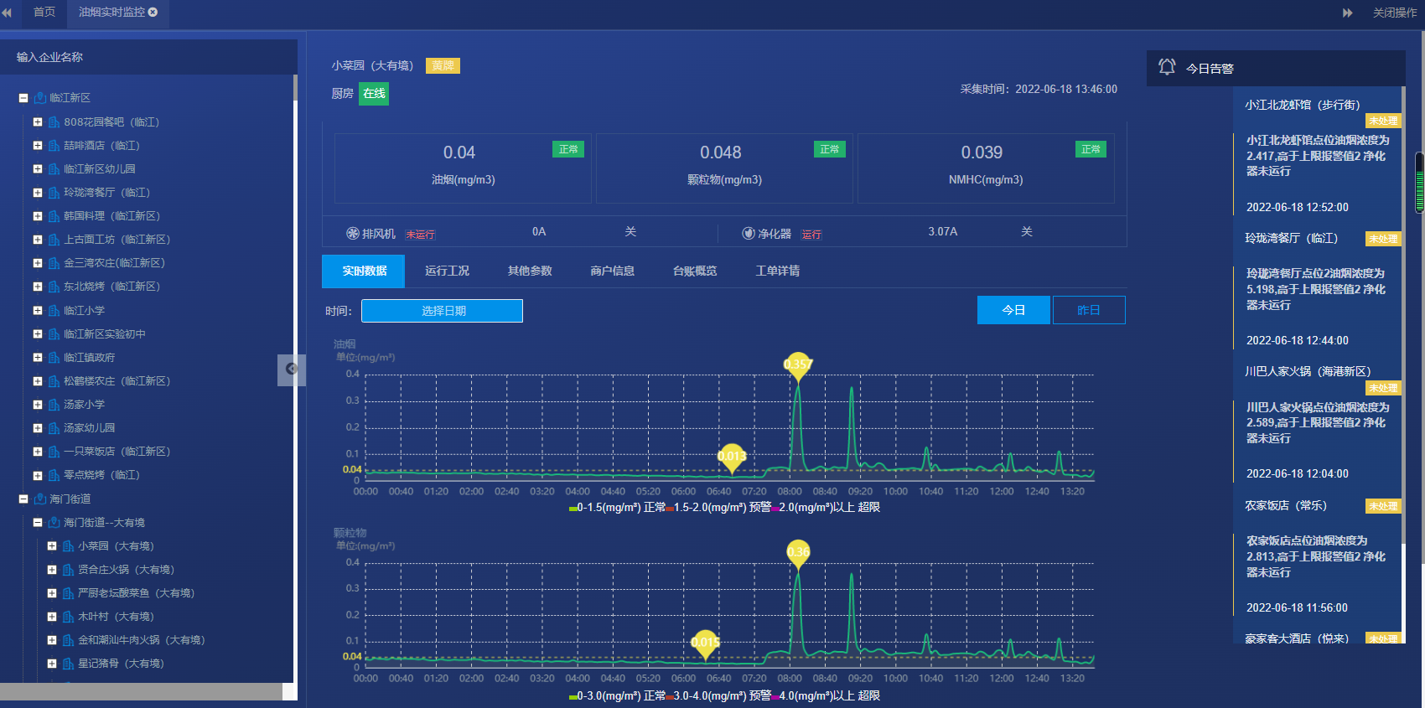Click the 选择日期 date picker button
1425x708 pixels.
[x=442, y=311]
